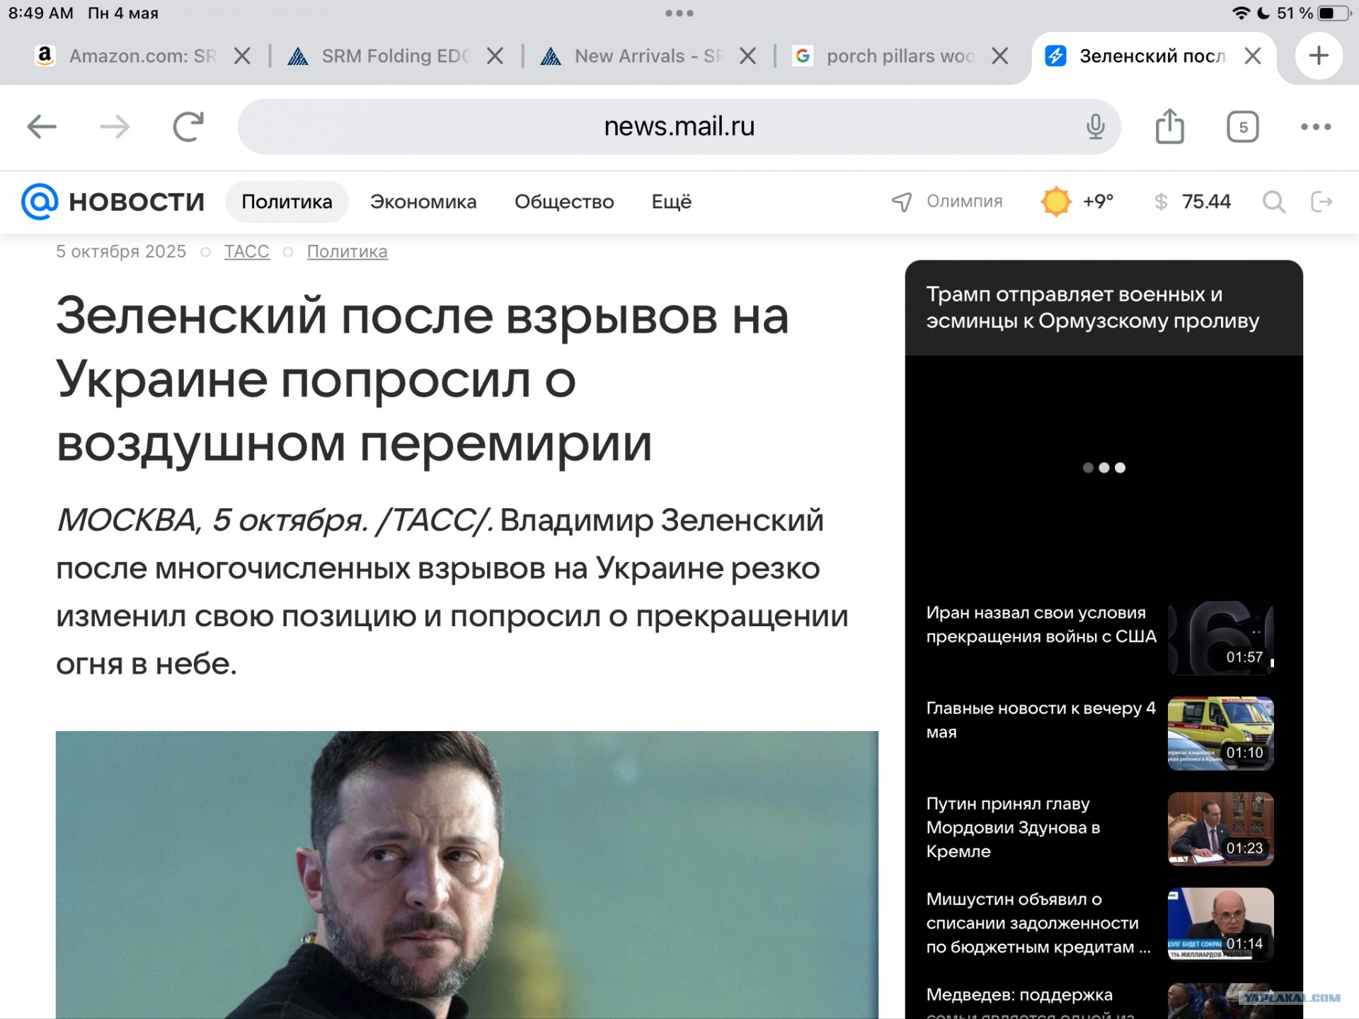Image resolution: width=1359 pixels, height=1019 pixels.
Task: Tap the sign-in icon
Action: pyautogui.click(x=1321, y=202)
